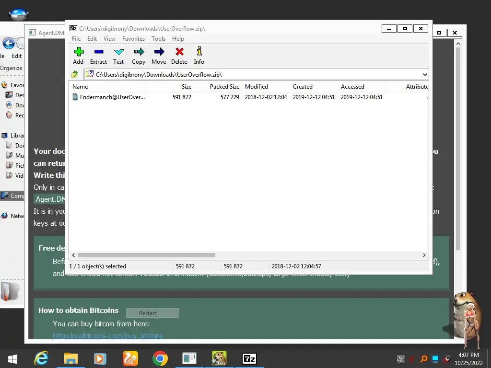
Task: Switch to the Agent.DMR window taskbar icon
Action: [189, 358]
